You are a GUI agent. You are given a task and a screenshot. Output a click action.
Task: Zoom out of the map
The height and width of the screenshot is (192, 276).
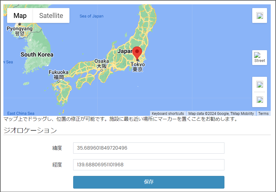pyautogui.click(x=259, y=99)
